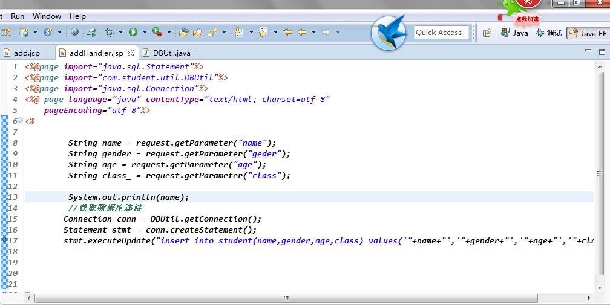The height and width of the screenshot is (305, 610).
Task: Switch to the DBUtil.java tab
Action: [167, 53]
